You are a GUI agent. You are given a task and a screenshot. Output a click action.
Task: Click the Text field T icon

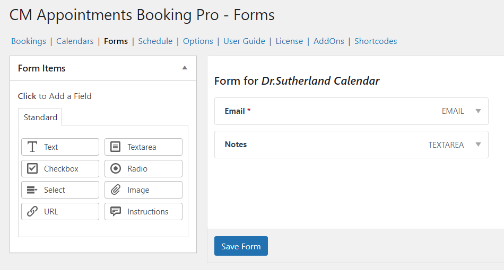point(32,147)
